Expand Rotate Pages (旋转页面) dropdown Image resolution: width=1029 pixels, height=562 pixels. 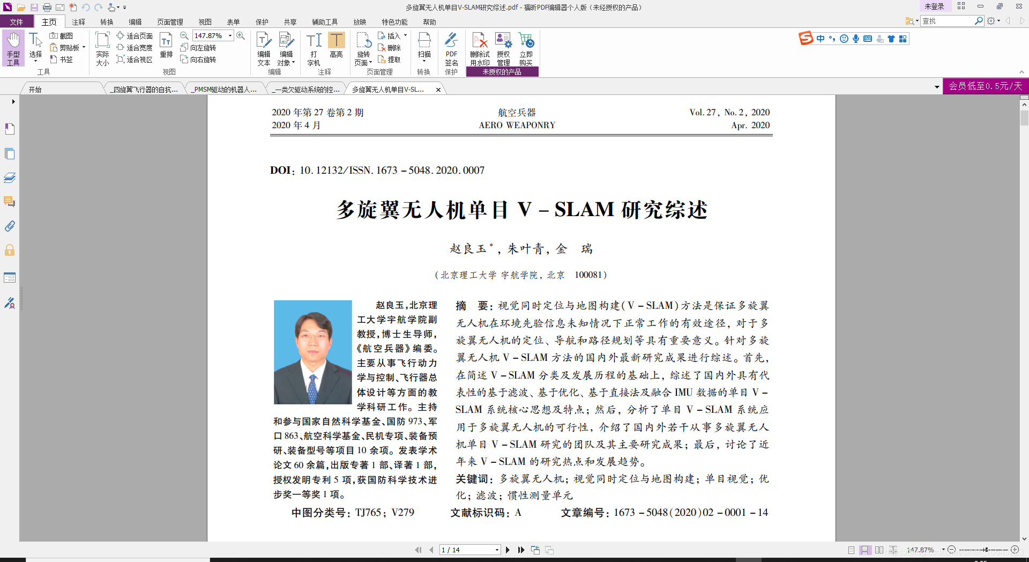pyautogui.click(x=370, y=63)
